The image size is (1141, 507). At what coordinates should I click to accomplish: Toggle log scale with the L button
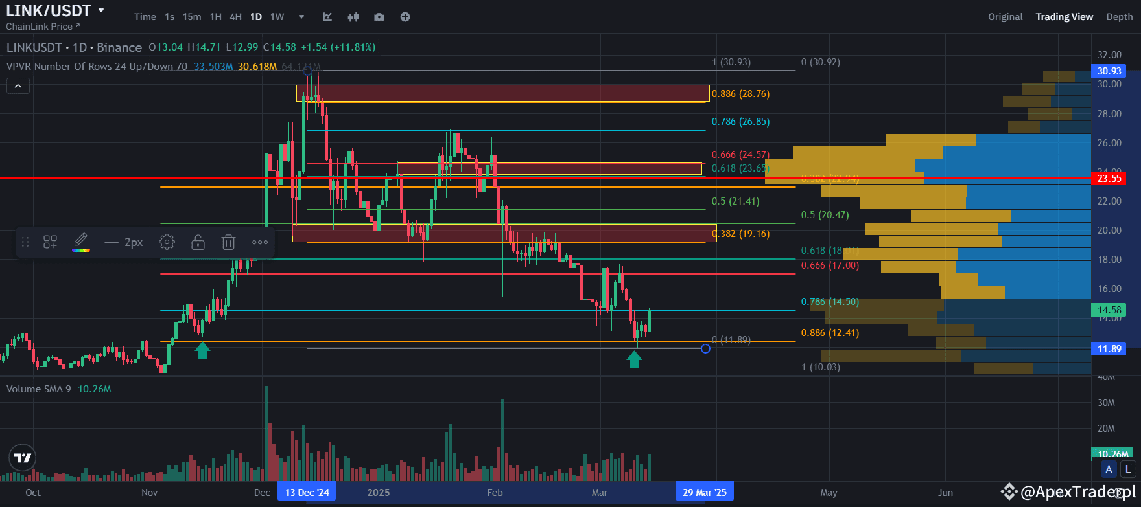pyautogui.click(x=1128, y=469)
